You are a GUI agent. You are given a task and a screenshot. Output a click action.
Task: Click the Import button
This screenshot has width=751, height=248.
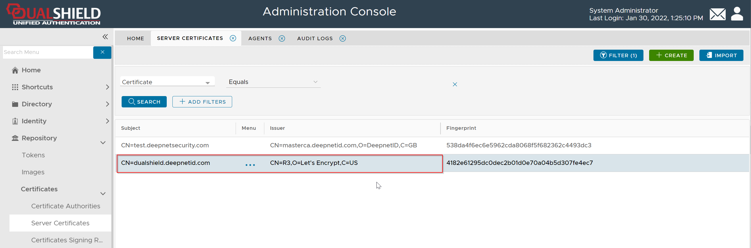tap(721, 55)
